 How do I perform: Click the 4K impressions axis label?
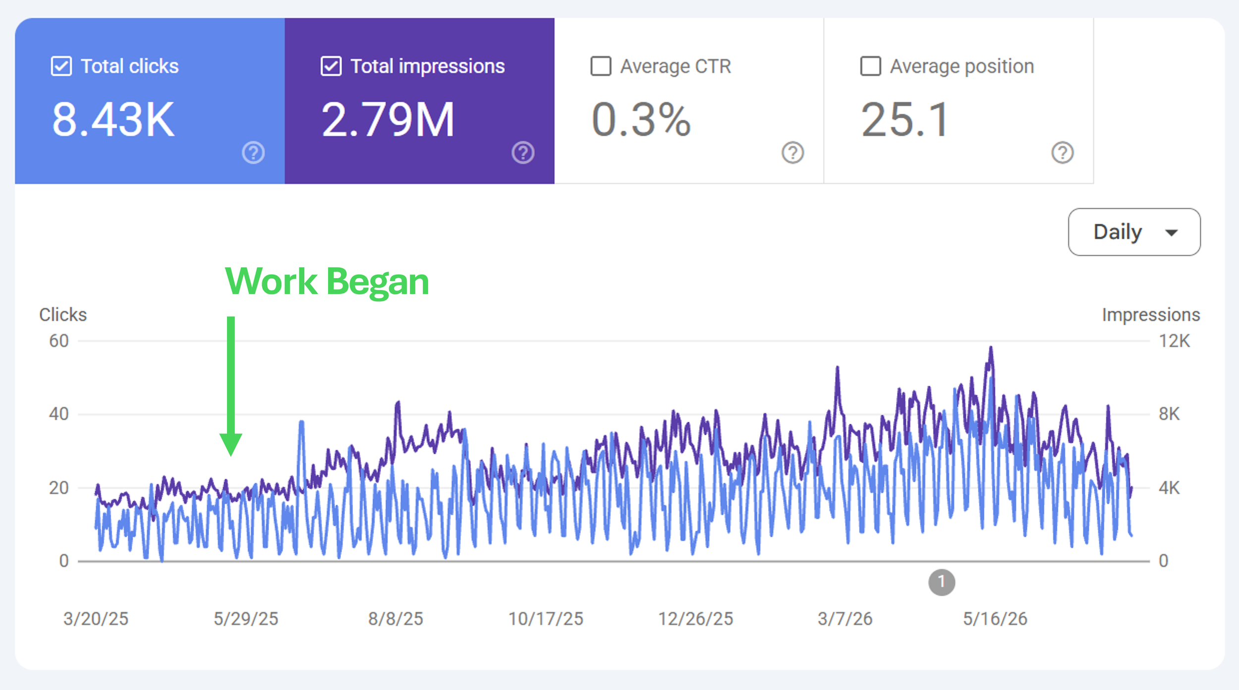pyautogui.click(x=1169, y=488)
